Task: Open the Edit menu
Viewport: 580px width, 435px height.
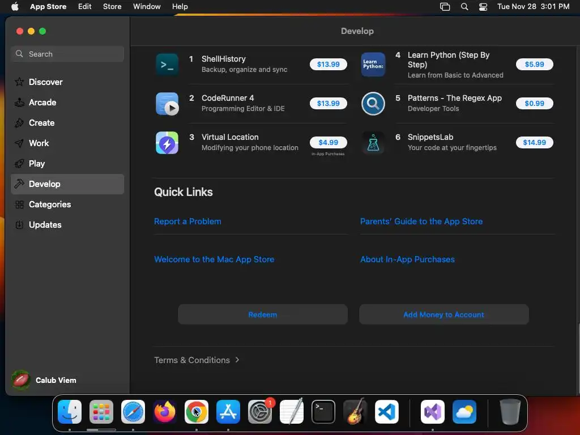Action: pos(85,7)
